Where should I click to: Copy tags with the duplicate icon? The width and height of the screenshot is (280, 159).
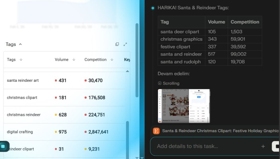click(117, 44)
